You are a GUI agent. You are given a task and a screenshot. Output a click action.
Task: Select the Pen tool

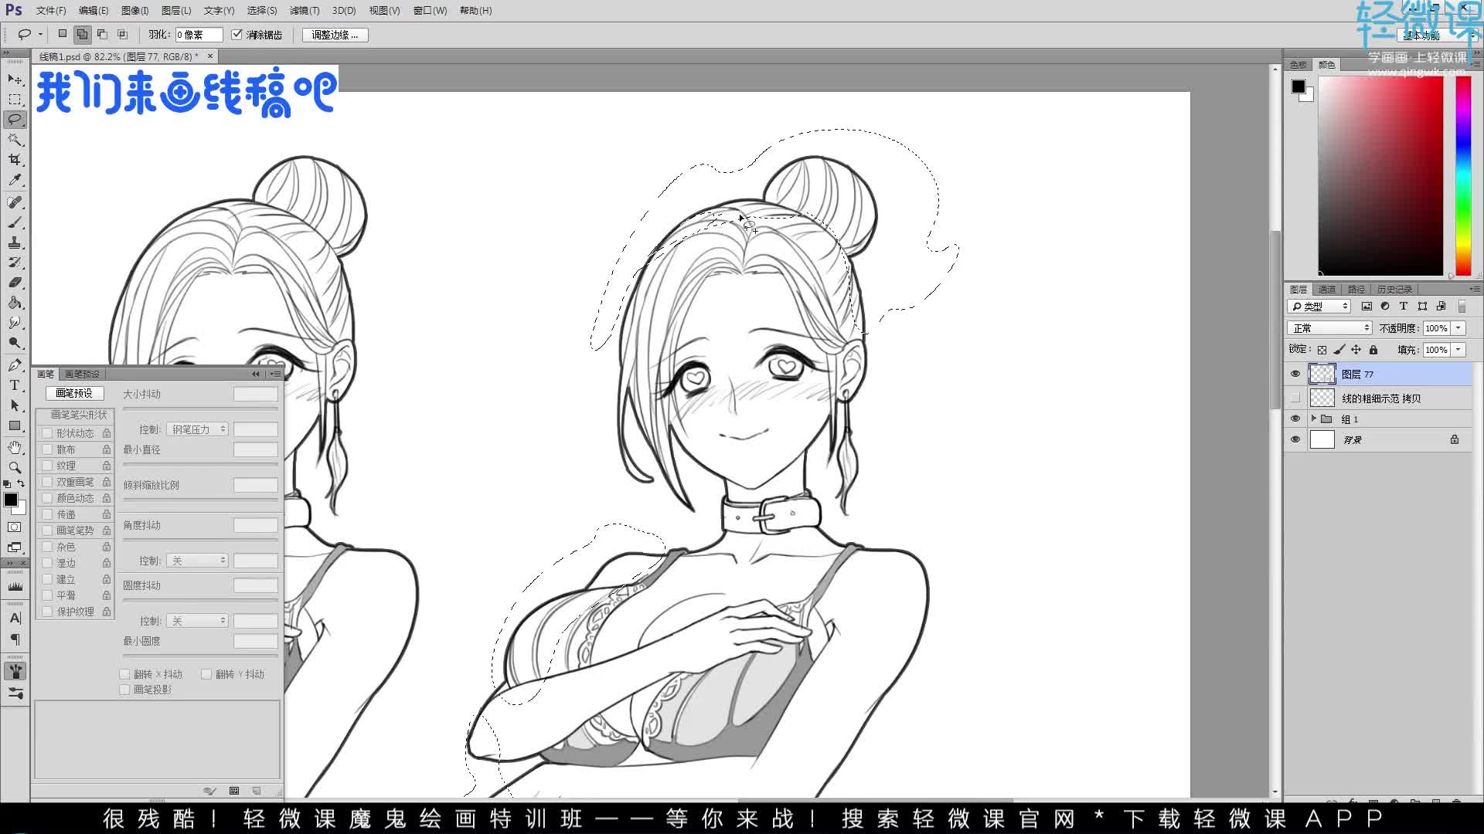pyautogui.click(x=15, y=364)
